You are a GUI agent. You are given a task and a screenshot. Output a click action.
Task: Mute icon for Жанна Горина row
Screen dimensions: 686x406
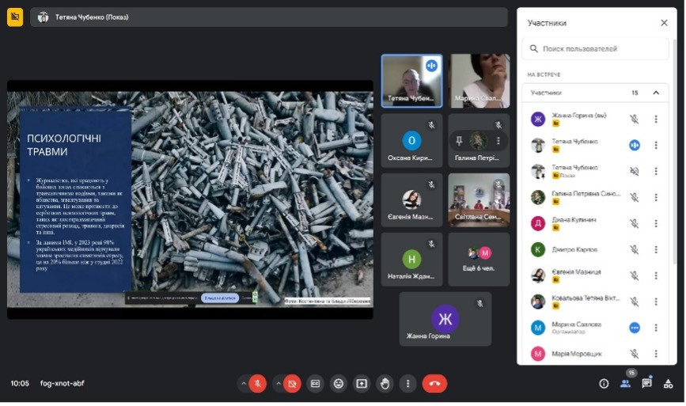pyautogui.click(x=634, y=119)
